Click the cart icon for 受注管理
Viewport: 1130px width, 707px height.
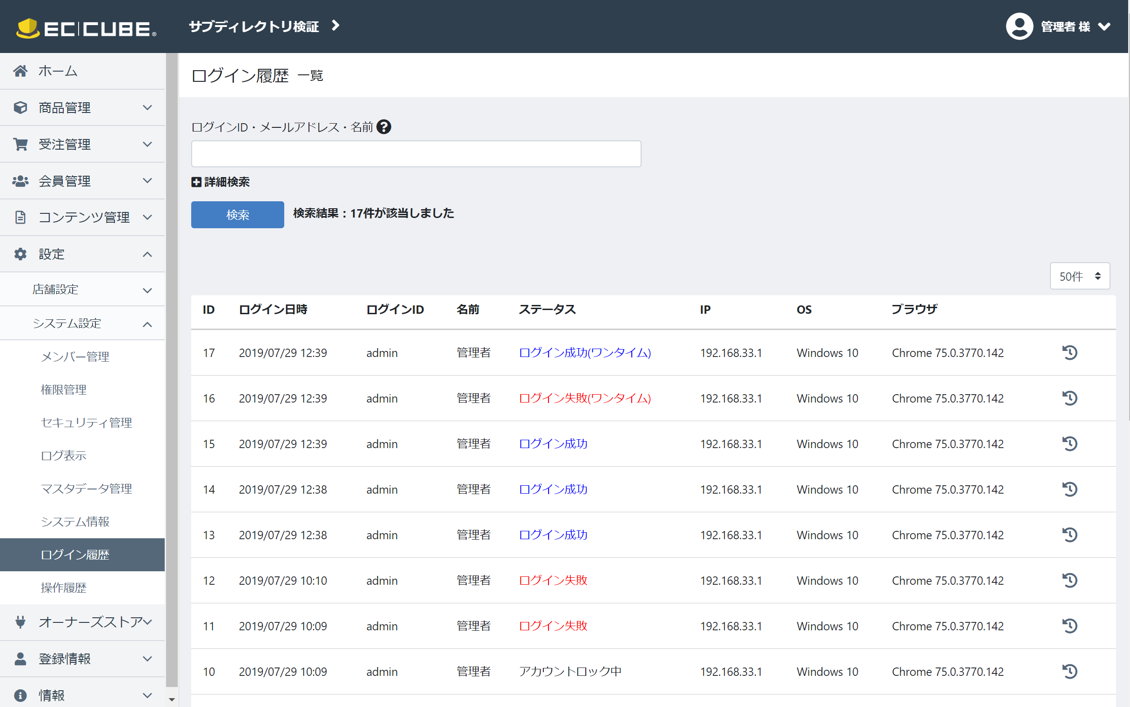pyautogui.click(x=20, y=144)
